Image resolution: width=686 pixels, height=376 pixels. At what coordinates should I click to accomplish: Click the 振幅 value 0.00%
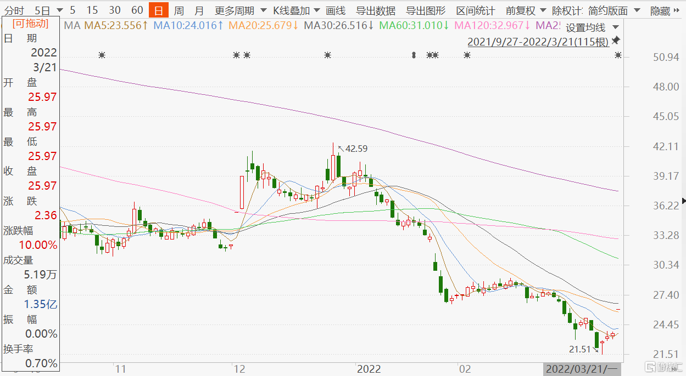point(41,334)
